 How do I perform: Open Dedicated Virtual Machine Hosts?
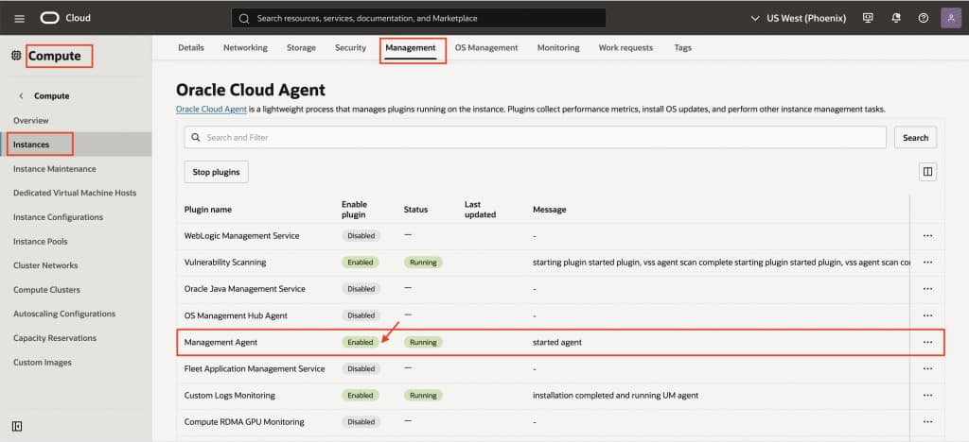point(75,193)
